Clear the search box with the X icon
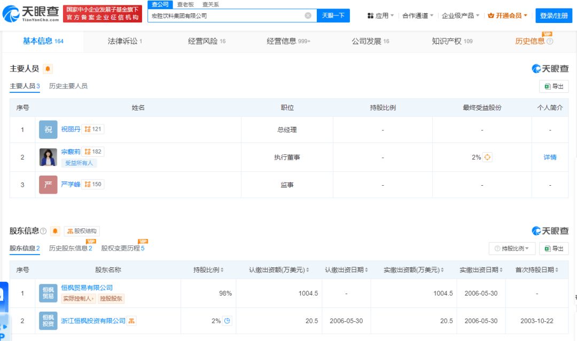577x341 pixels. click(x=308, y=15)
